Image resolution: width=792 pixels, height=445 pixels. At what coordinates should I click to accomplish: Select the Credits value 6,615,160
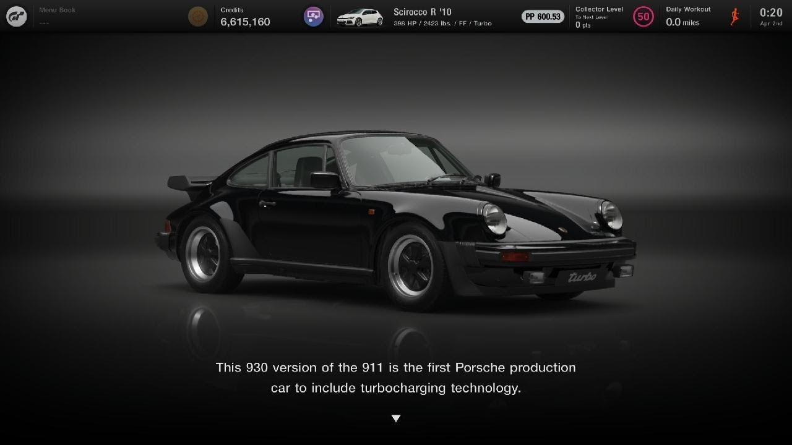(245, 22)
